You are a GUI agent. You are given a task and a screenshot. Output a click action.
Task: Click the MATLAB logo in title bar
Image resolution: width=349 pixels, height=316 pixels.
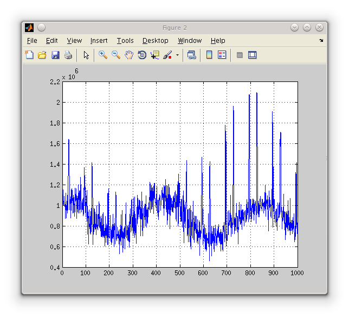29,28
